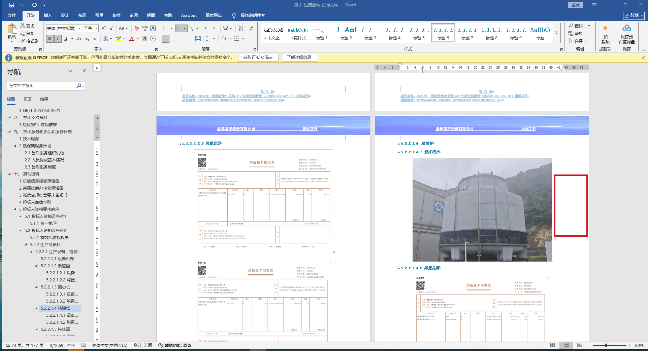
Task: Click the Undo arrow in the title bar
Action: pyautogui.click(x=22, y=5)
